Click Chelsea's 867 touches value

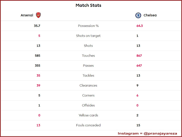point(139,56)
